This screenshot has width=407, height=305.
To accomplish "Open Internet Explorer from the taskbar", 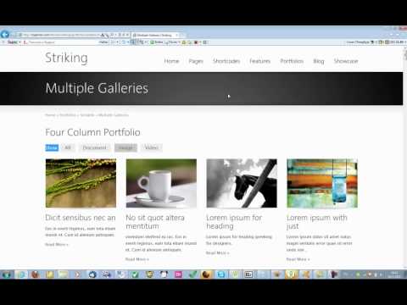I will click(21, 274).
